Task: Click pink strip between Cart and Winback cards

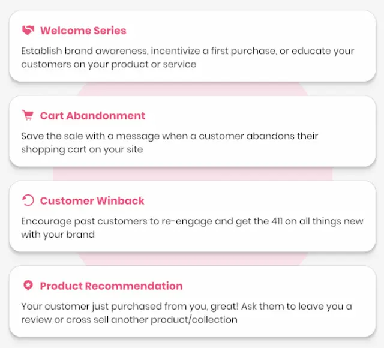Action: pos(193,174)
